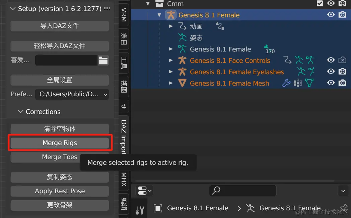Hide Genesis 8.1 Female Eyelashes in viewport
Screen dimensions: 351x218
tap(331, 71)
